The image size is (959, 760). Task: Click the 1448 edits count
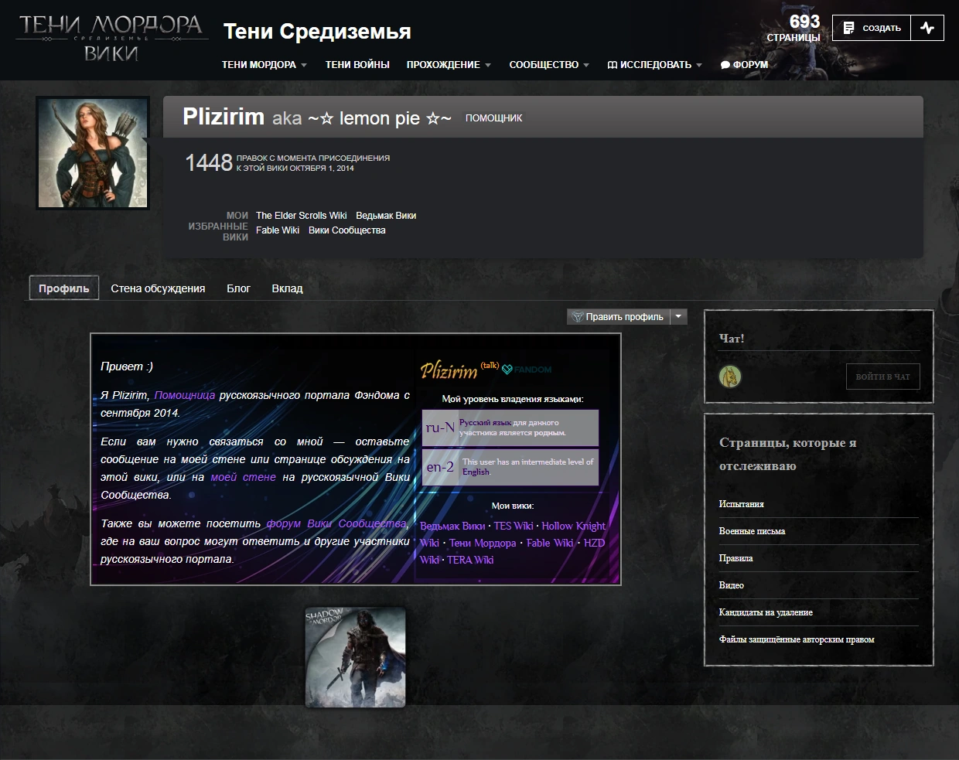point(209,162)
